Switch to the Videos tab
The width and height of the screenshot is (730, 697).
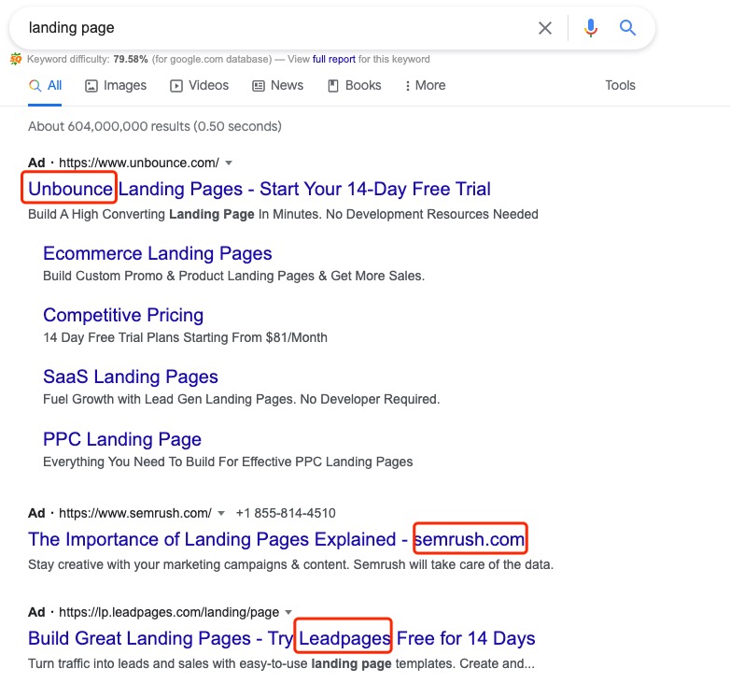click(x=199, y=86)
